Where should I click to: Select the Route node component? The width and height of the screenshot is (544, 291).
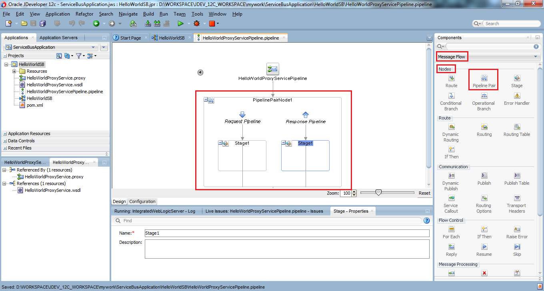pos(451,82)
